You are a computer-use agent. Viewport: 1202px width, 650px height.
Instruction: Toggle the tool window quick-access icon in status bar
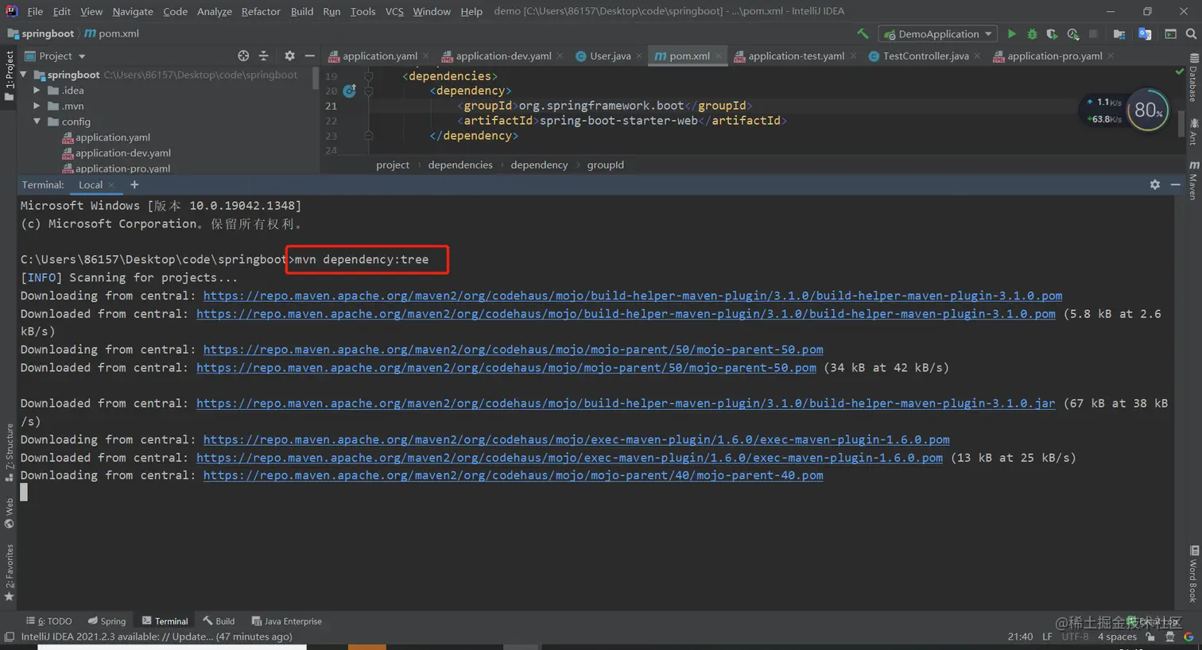pos(10,636)
